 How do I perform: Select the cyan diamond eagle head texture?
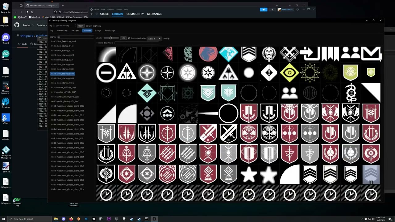pyautogui.click(x=228, y=54)
